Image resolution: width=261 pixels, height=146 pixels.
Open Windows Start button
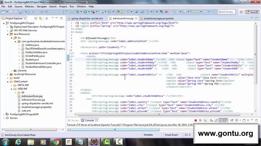5,142
